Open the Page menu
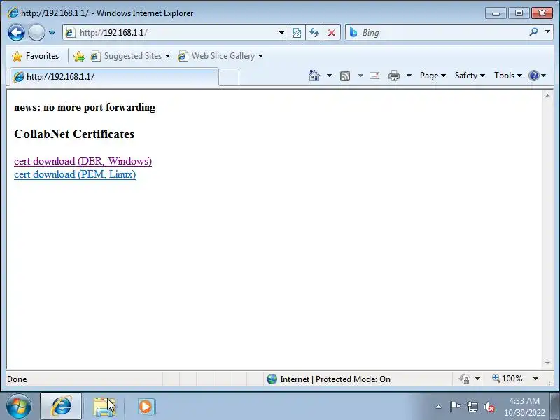Image resolution: width=560 pixels, height=420 pixels. pos(433,76)
